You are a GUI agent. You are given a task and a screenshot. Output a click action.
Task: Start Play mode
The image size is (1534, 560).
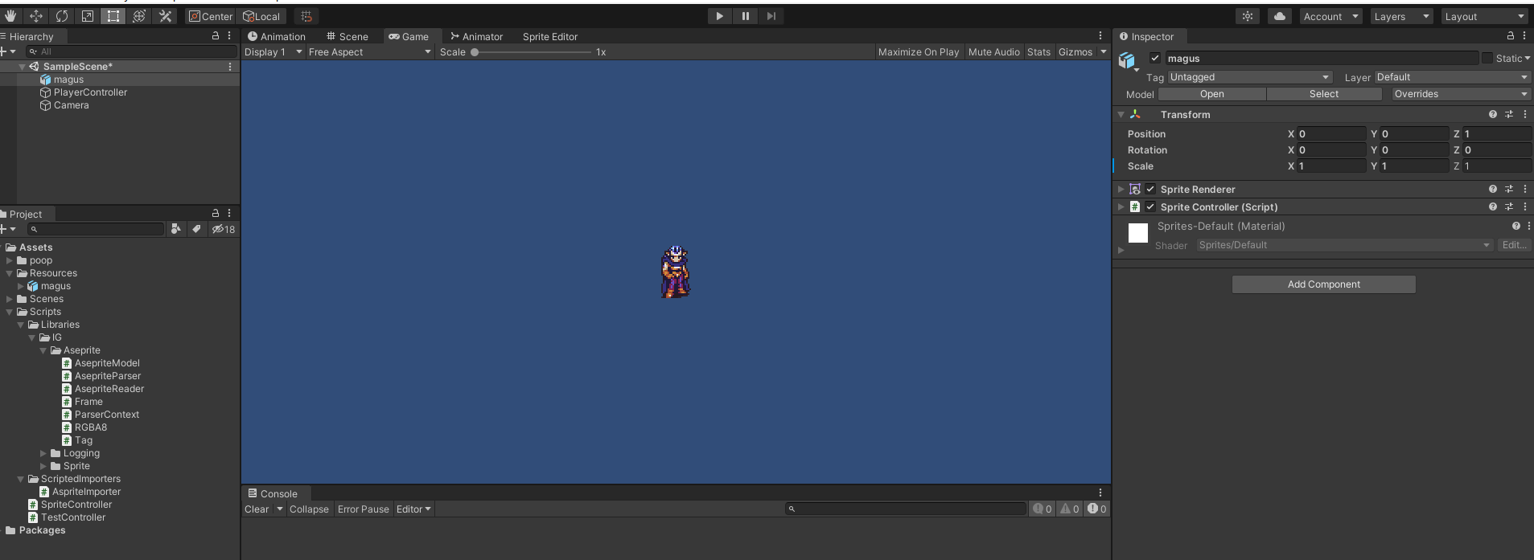coord(719,16)
